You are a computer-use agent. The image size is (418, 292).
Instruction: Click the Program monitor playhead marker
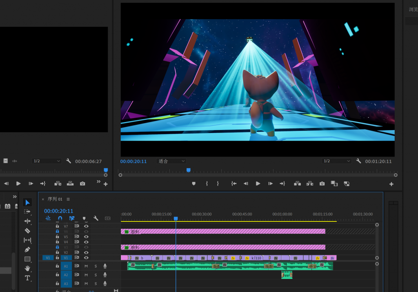click(x=189, y=170)
